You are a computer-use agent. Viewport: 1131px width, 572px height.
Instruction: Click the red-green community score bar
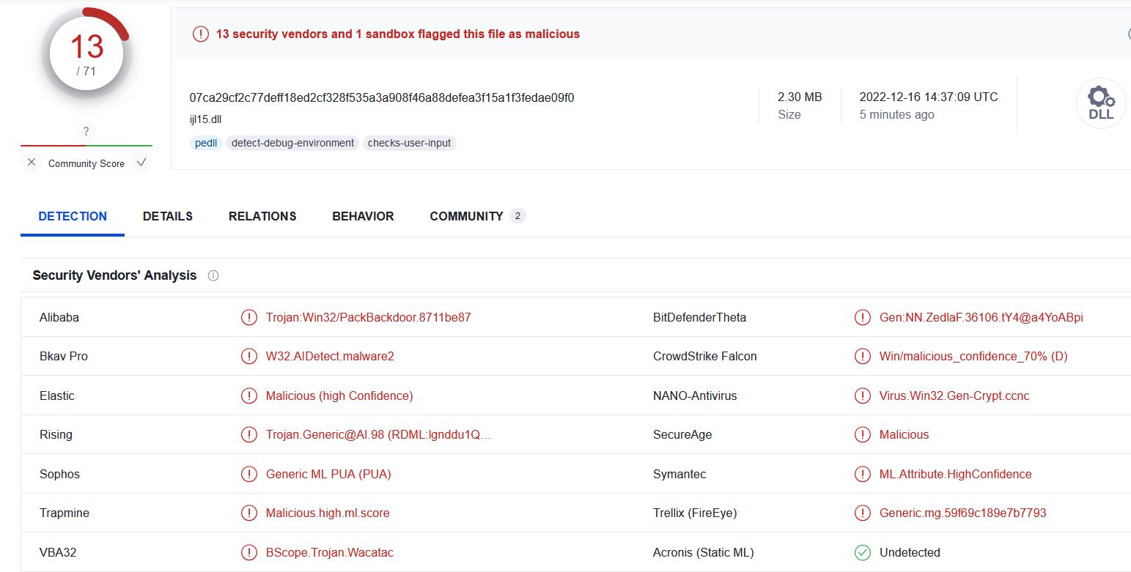86,146
